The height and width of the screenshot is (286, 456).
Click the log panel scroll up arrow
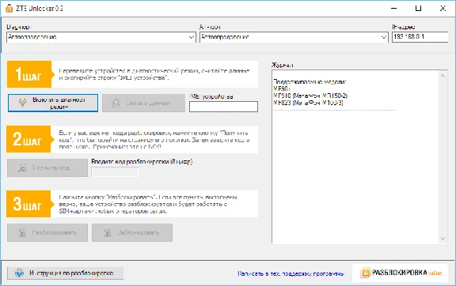click(443, 76)
